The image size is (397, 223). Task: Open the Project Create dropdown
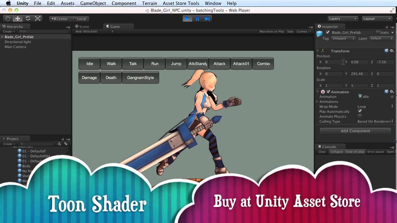(x=9, y=144)
